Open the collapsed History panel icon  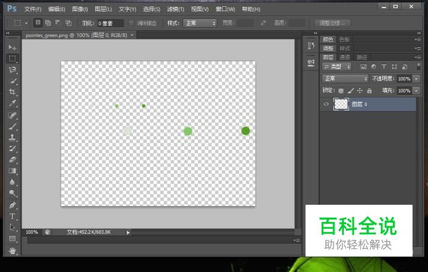point(311,46)
